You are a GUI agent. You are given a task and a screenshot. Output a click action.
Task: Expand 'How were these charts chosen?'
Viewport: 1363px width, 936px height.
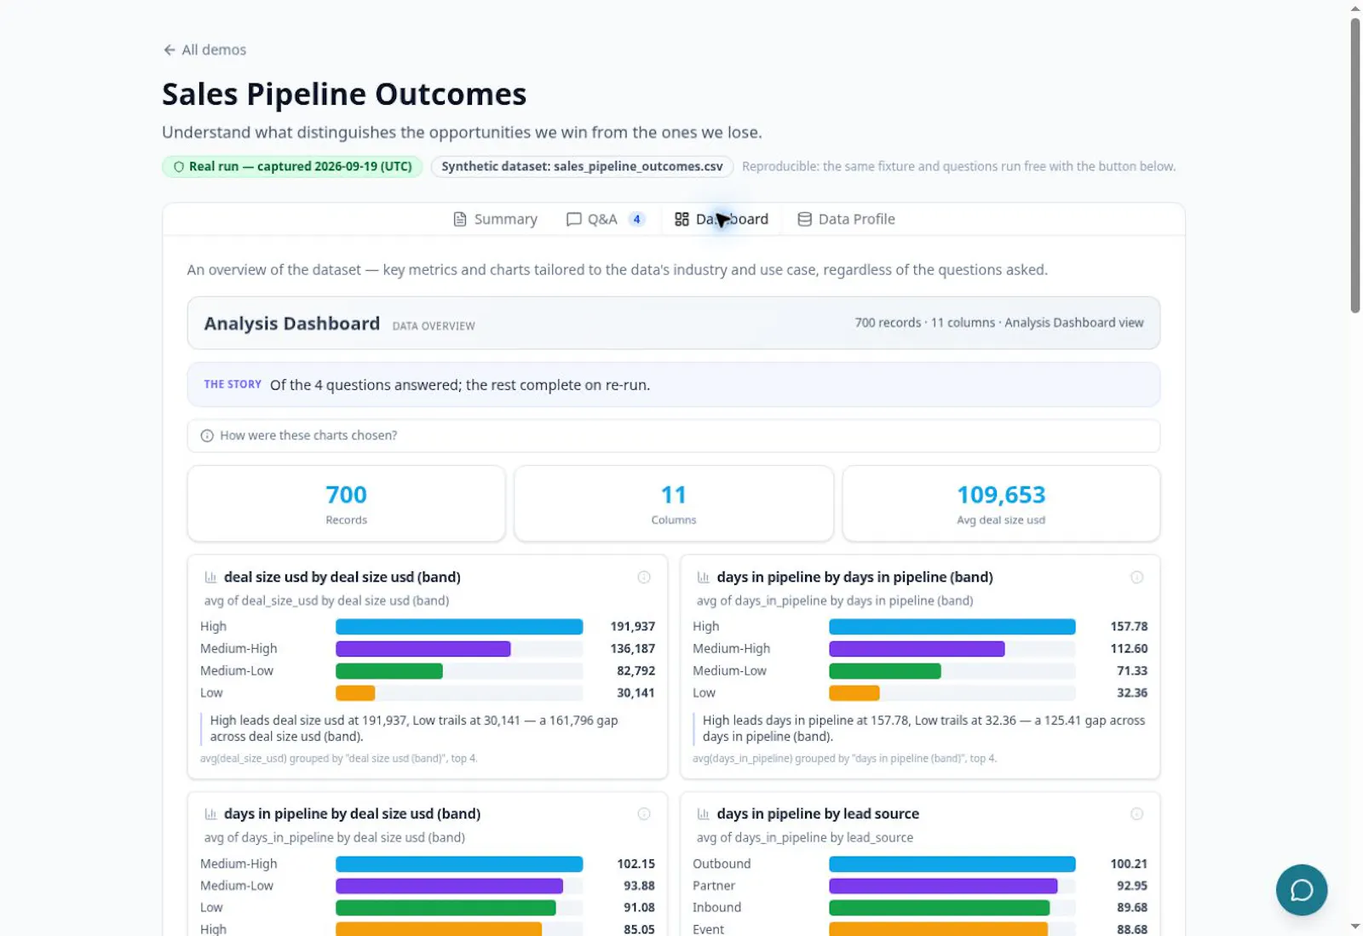pos(673,436)
